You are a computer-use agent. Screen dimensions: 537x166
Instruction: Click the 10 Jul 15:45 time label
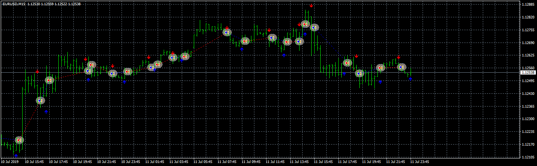click(34, 162)
